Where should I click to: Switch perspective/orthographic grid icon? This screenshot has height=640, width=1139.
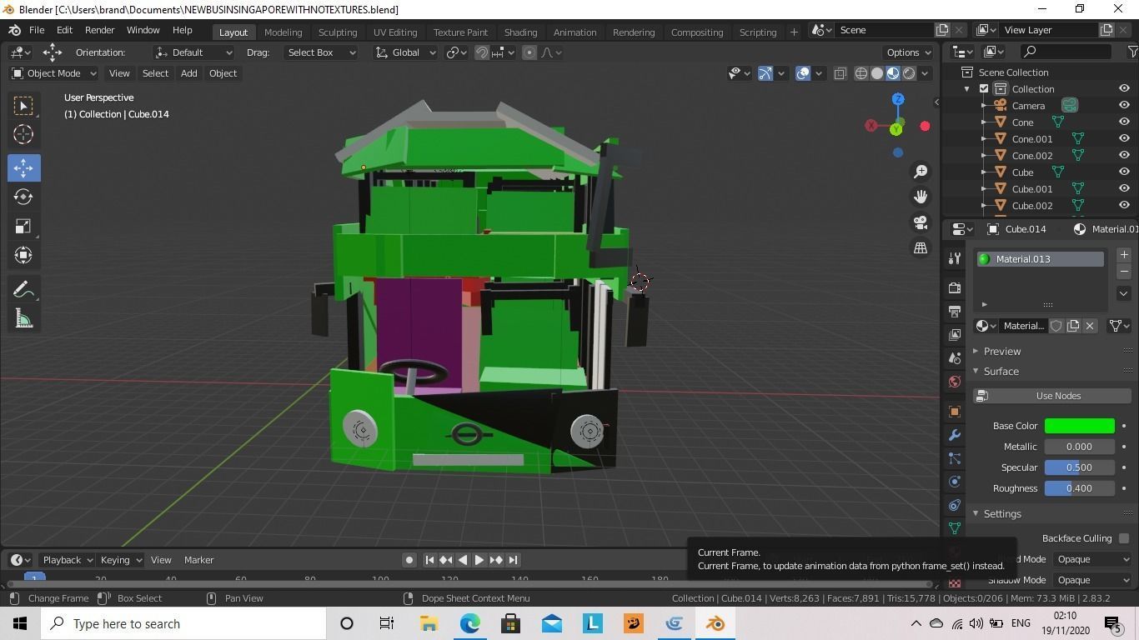click(921, 247)
